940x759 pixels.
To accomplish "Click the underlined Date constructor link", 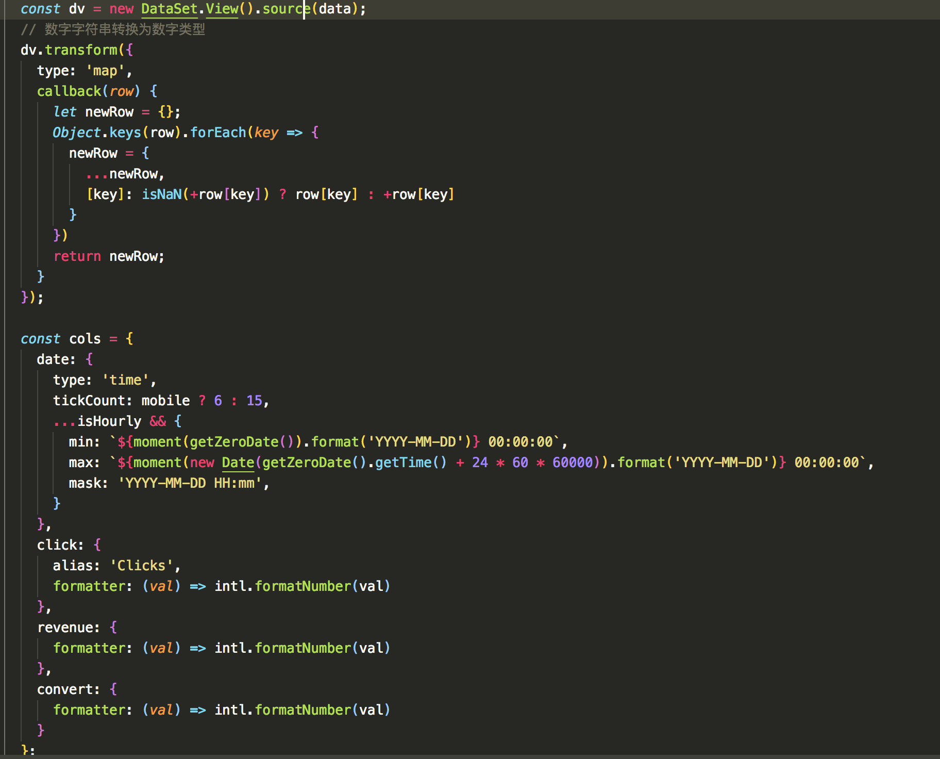I will 237,463.
